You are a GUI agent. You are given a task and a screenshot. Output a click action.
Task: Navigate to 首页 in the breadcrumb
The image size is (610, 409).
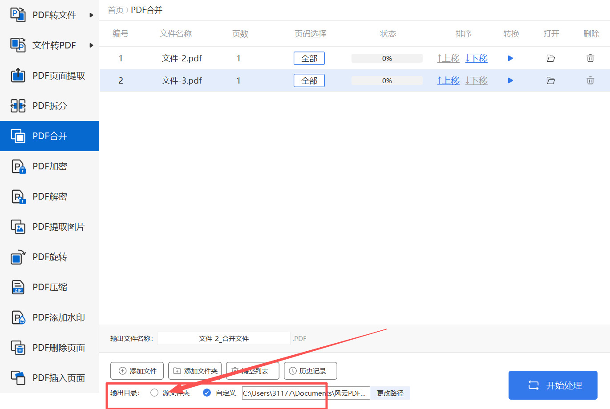(x=115, y=10)
